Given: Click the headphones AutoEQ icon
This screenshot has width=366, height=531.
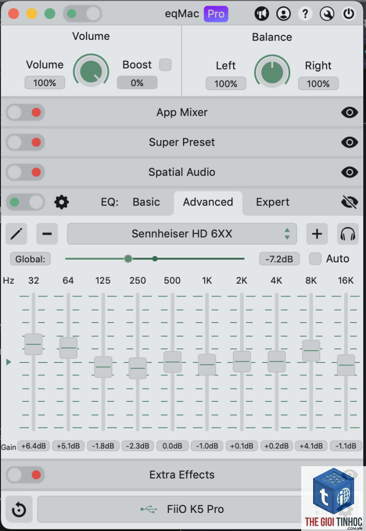Looking at the screenshot, I should pyautogui.click(x=348, y=234).
